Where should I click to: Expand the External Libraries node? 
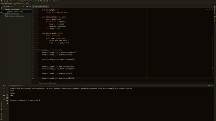point(4,14)
